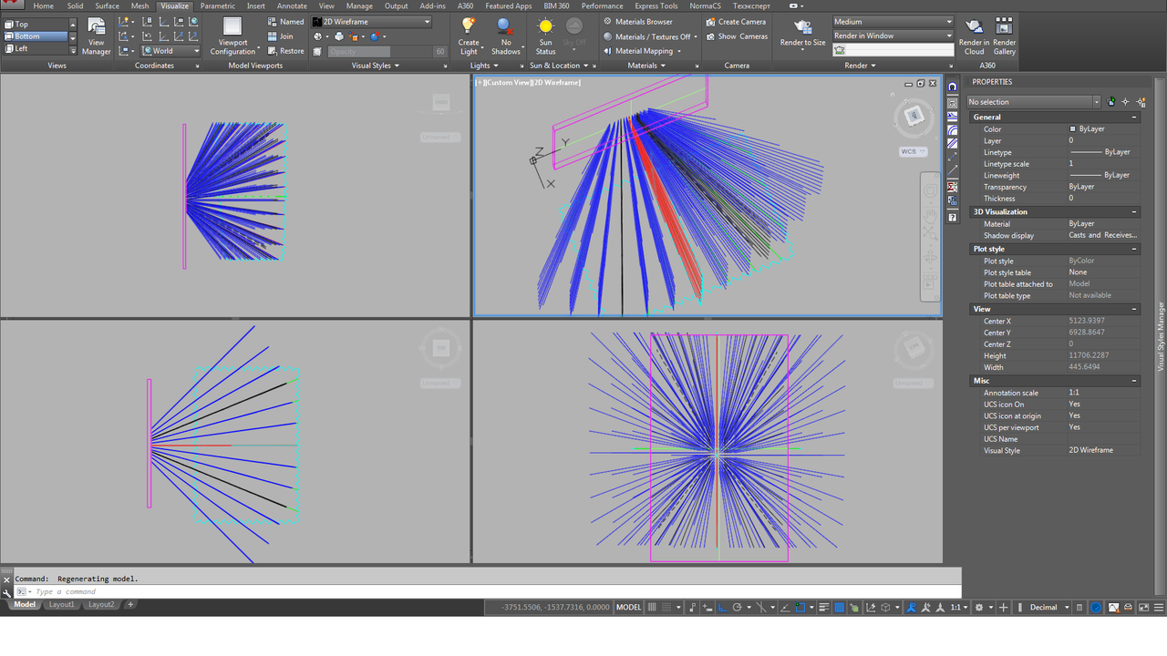Toggle Ortho mode on the status bar
The height and width of the screenshot is (656, 1167).
[x=722, y=607]
